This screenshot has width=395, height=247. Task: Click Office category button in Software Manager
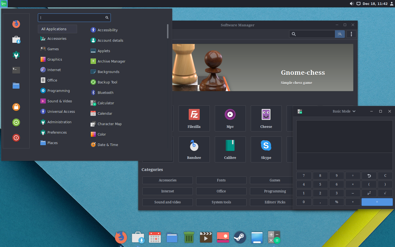[x=221, y=191]
